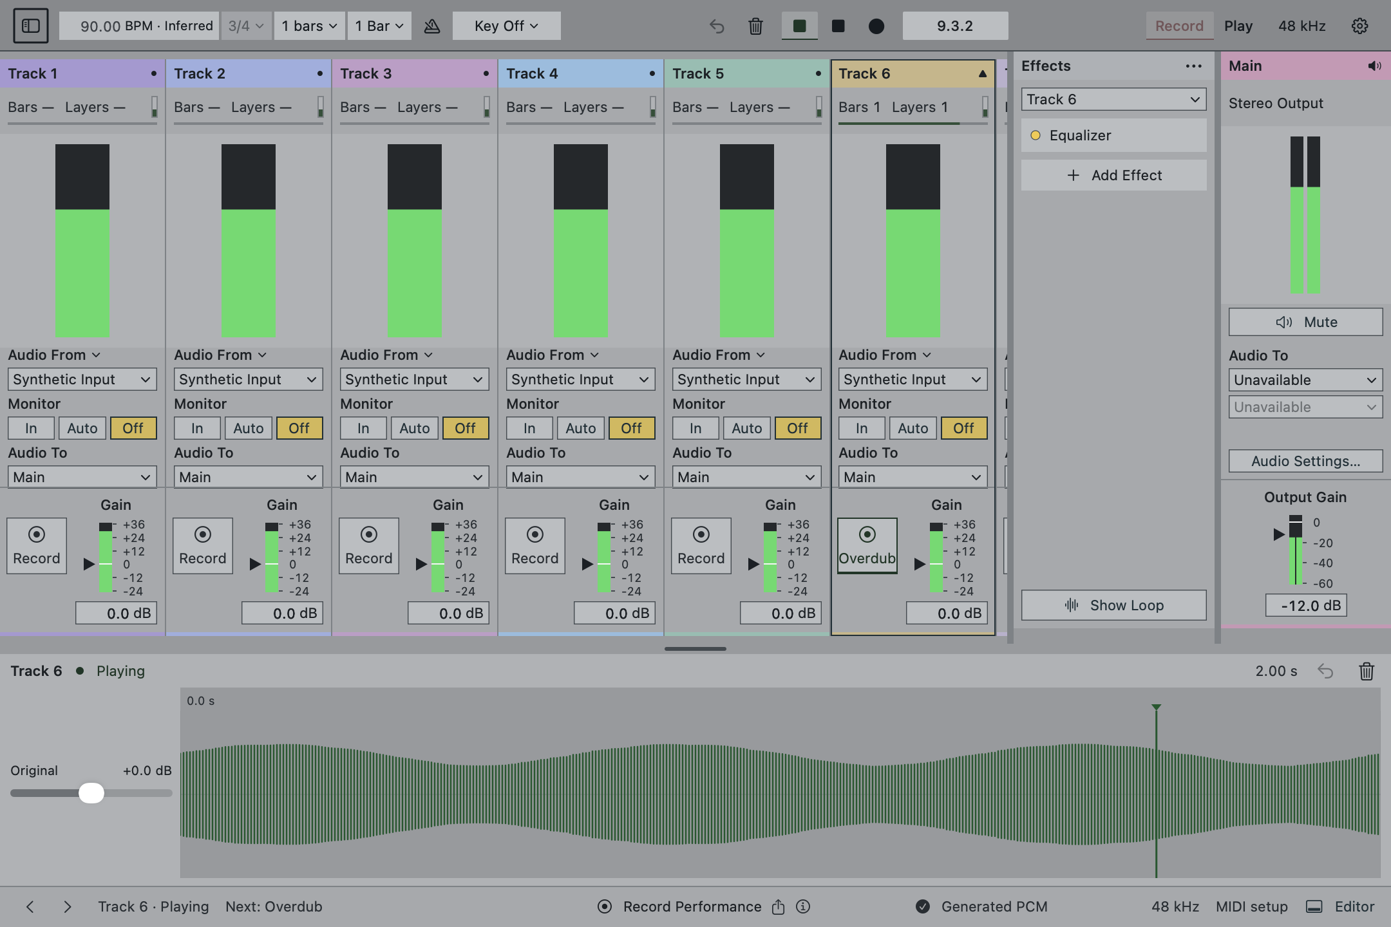Click the undo arrow in top toolbar
The width and height of the screenshot is (1391, 927).
click(717, 26)
